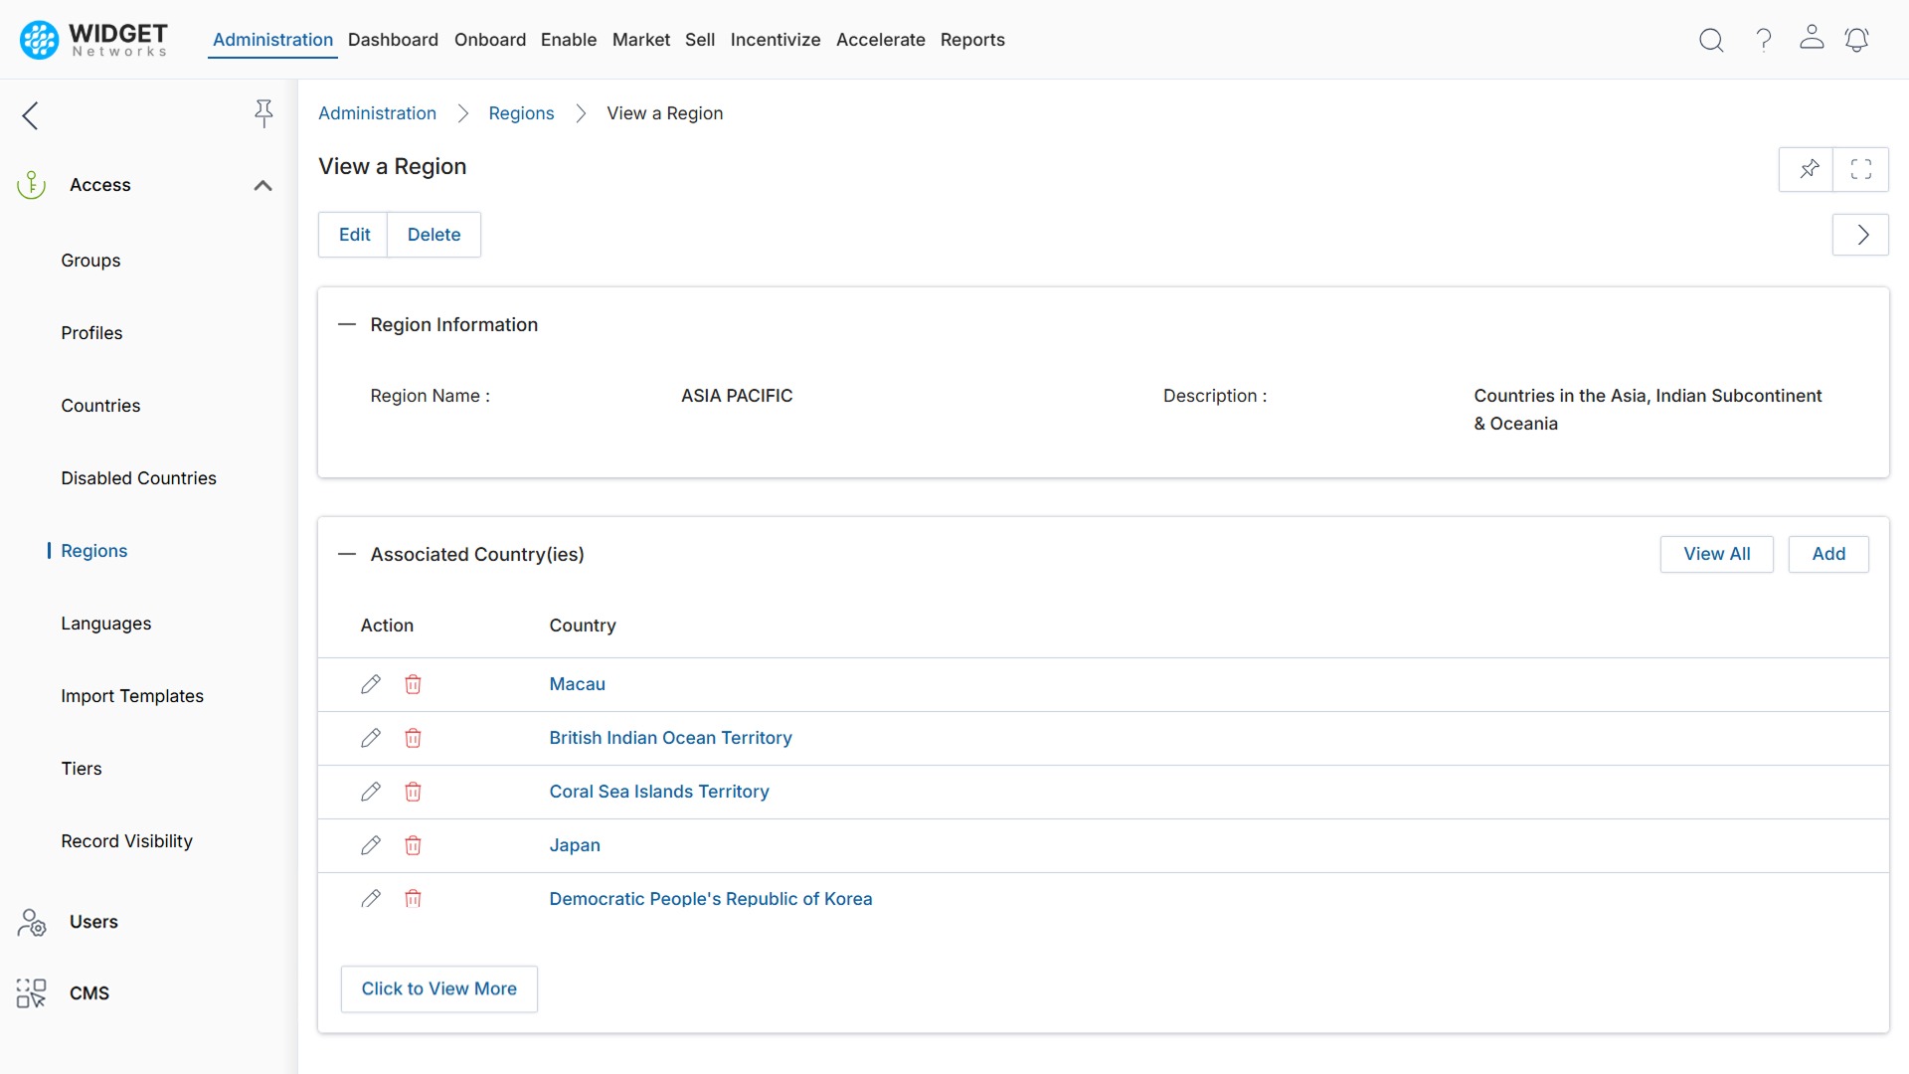The width and height of the screenshot is (1909, 1074).
Task: Switch to the Dashboard tab
Action: (393, 40)
